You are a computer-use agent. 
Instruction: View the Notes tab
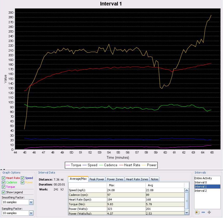(x=154, y=179)
